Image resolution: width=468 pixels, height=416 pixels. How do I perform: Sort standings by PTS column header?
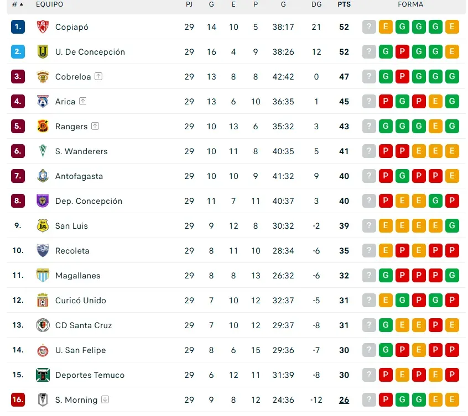tap(344, 4)
